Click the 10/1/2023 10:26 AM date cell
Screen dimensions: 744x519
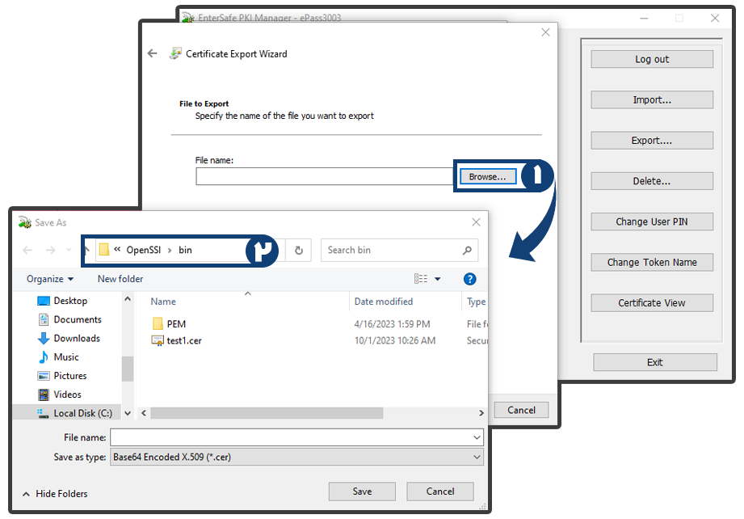coord(395,340)
